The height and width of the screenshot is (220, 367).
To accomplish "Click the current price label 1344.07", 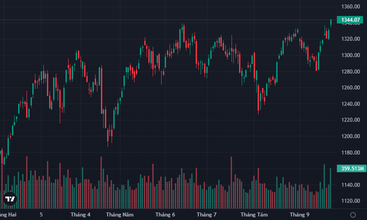I will coord(350,20).
